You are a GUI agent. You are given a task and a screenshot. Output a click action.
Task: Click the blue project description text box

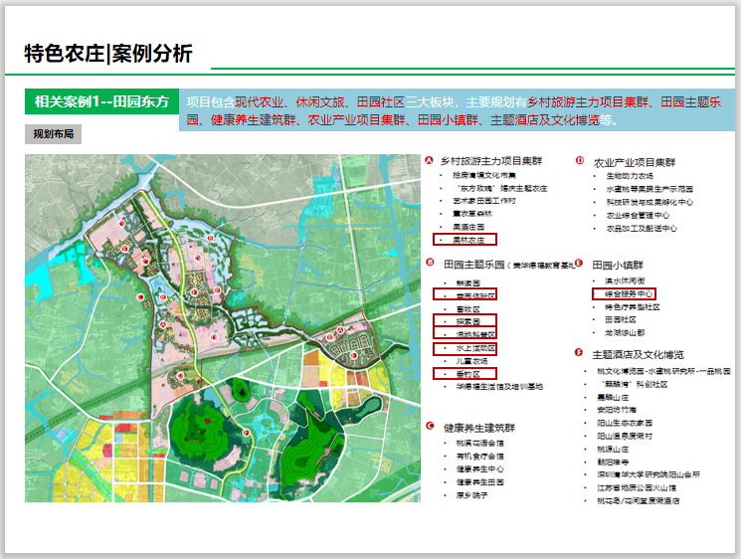coord(457,111)
